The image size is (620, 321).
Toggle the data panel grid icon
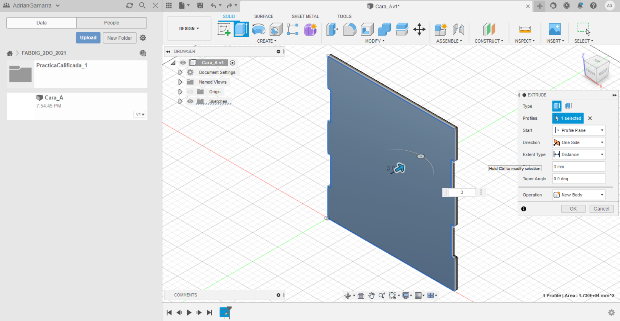[169, 5]
